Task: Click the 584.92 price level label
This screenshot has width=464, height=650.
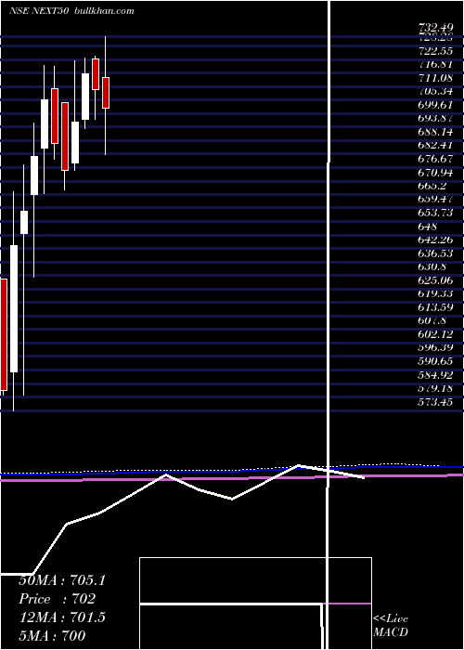Action: coord(436,375)
